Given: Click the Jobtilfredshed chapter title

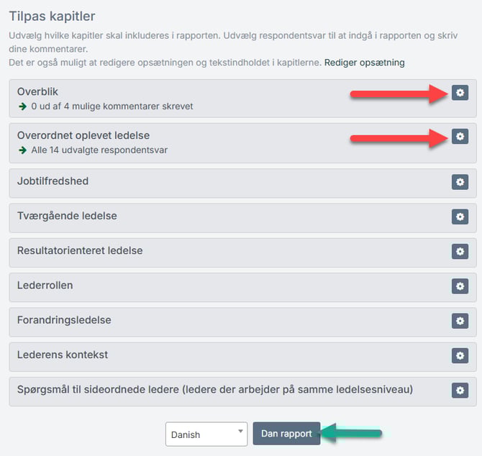Looking at the screenshot, I should (x=53, y=181).
